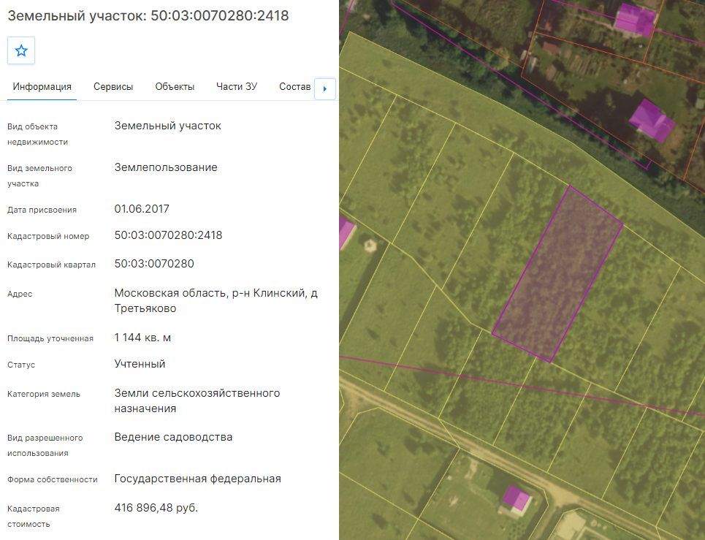Image resolution: width=705 pixels, height=540 pixels.
Task: Switch to the Сервисы tab
Action: (113, 87)
